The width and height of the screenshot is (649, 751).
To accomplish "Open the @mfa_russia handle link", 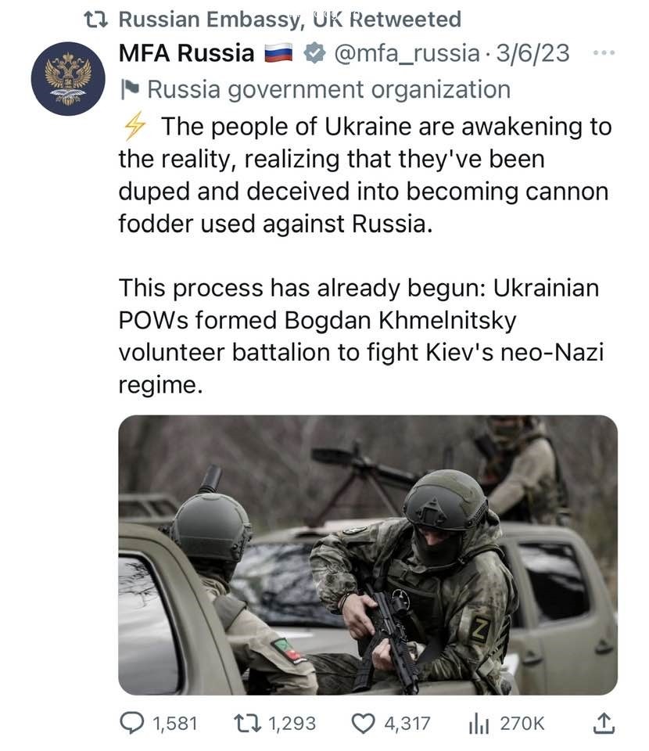I will point(406,53).
